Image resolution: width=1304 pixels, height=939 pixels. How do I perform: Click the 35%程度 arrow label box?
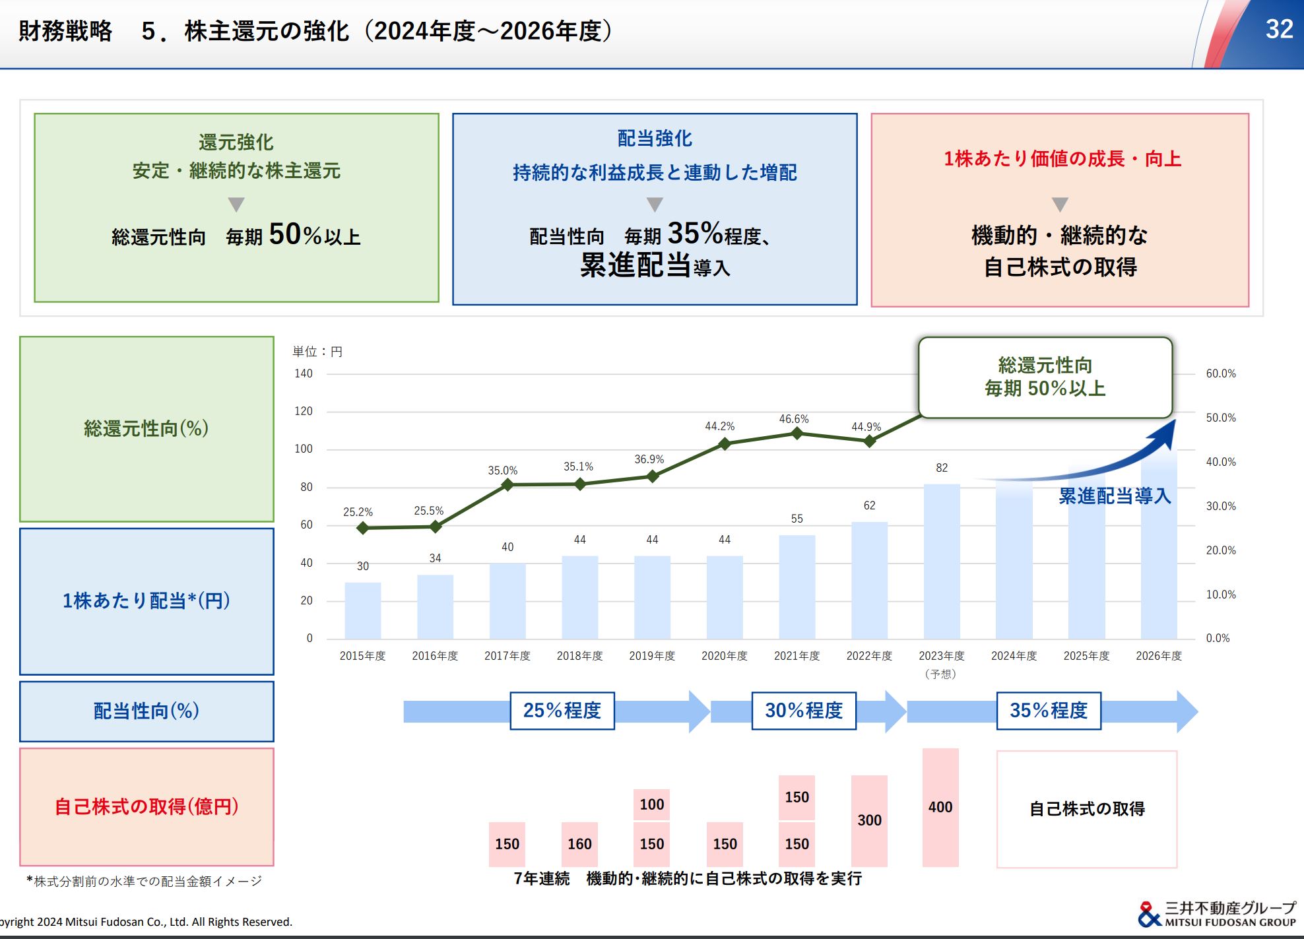[x=1049, y=711]
